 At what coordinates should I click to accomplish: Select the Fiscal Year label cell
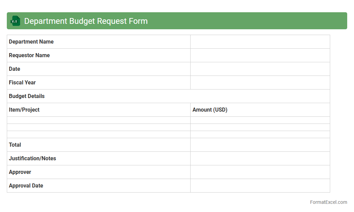pyautogui.click(x=98, y=83)
